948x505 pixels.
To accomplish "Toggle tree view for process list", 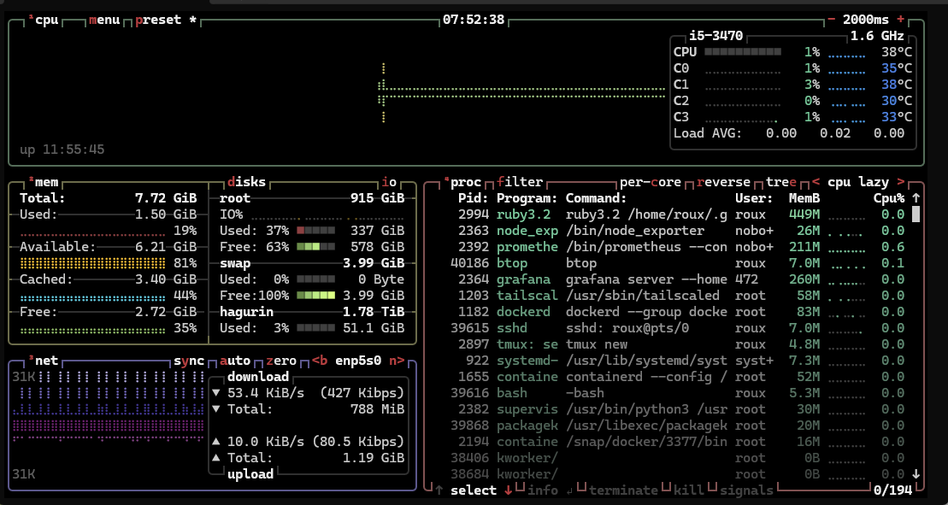I will [x=781, y=182].
